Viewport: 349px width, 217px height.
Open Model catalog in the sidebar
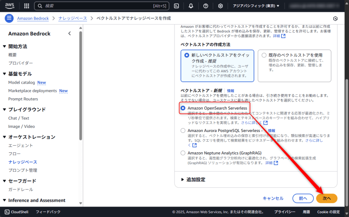[21, 82]
